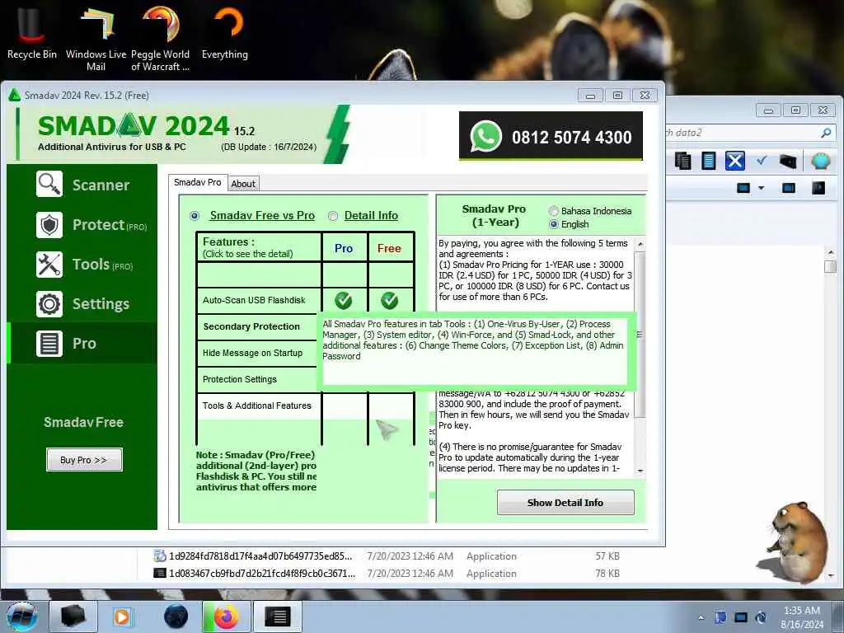
Task: Click the Buy Pro >> button
Action: [x=84, y=460]
